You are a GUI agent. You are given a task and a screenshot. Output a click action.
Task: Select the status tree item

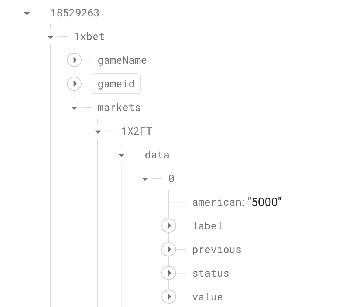pyautogui.click(x=210, y=273)
